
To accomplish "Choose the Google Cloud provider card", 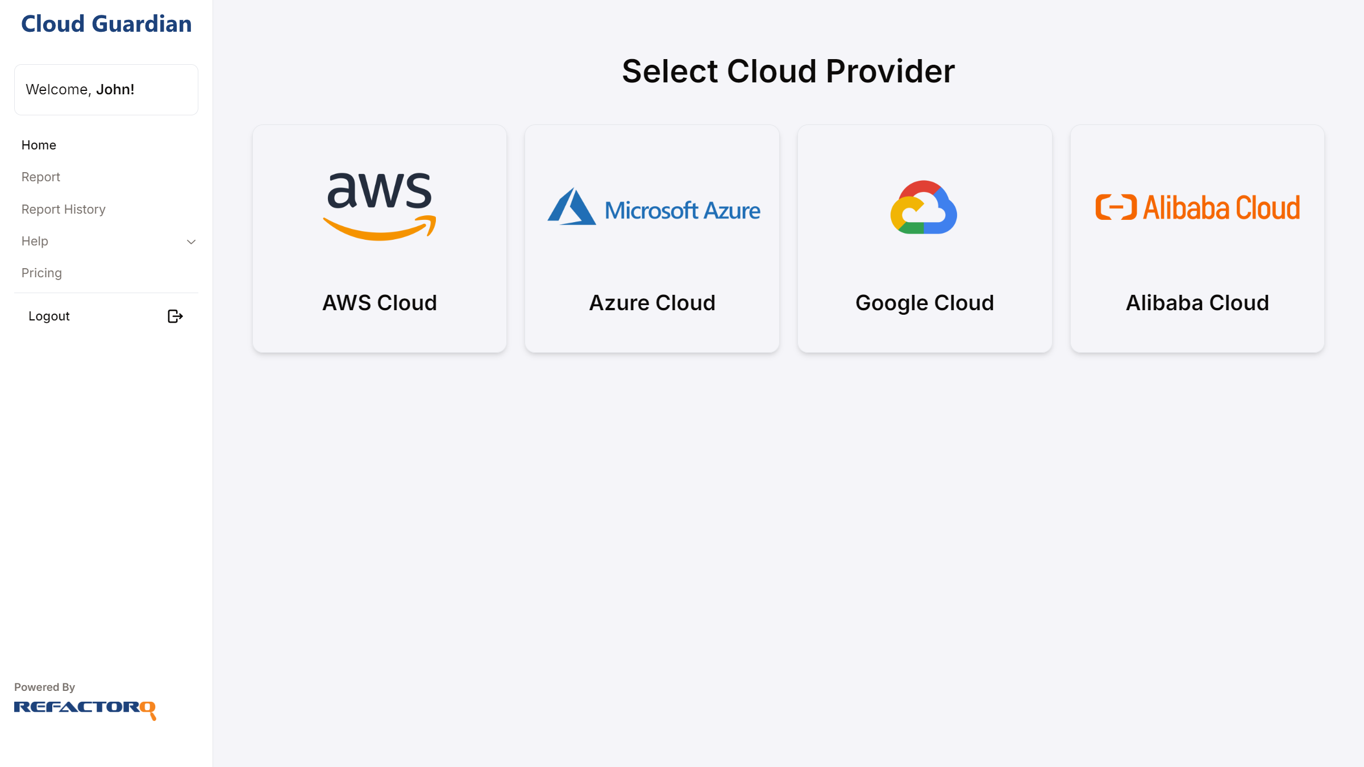I will tap(924, 239).
